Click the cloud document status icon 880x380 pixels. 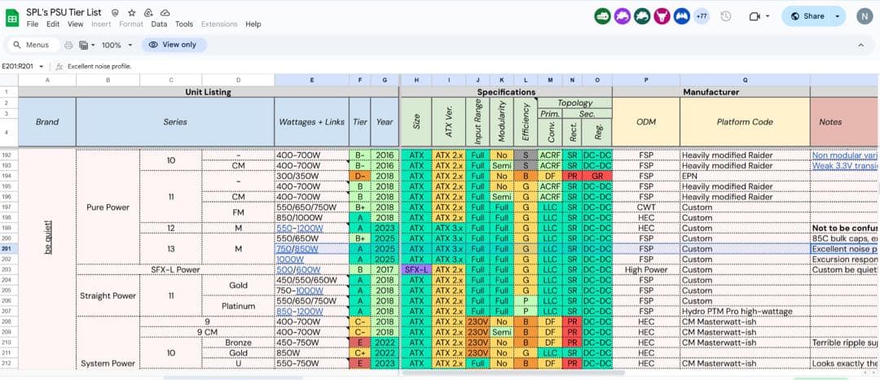pyautogui.click(x=165, y=14)
